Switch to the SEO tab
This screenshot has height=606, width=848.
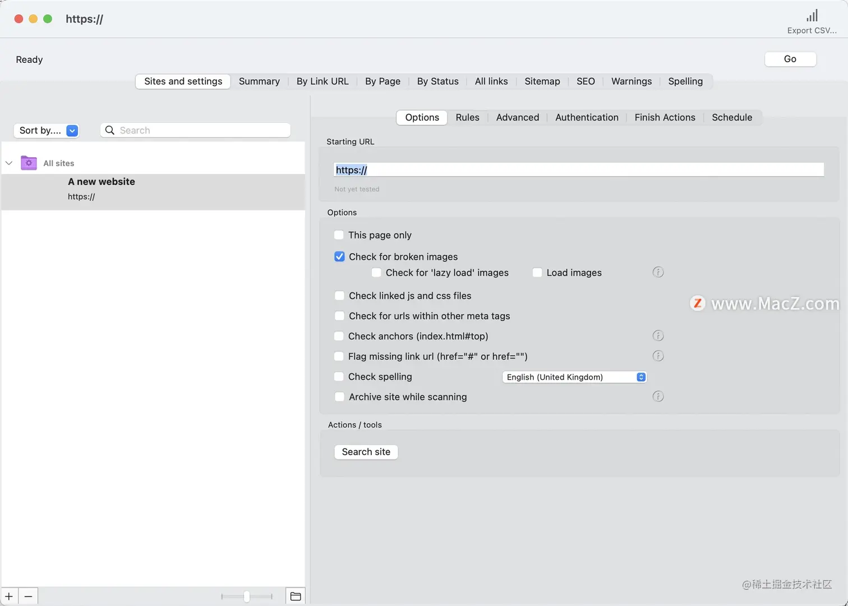[x=586, y=81]
